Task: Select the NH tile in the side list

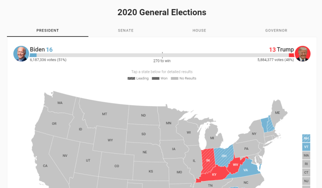Action: pyautogui.click(x=306, y=138)
